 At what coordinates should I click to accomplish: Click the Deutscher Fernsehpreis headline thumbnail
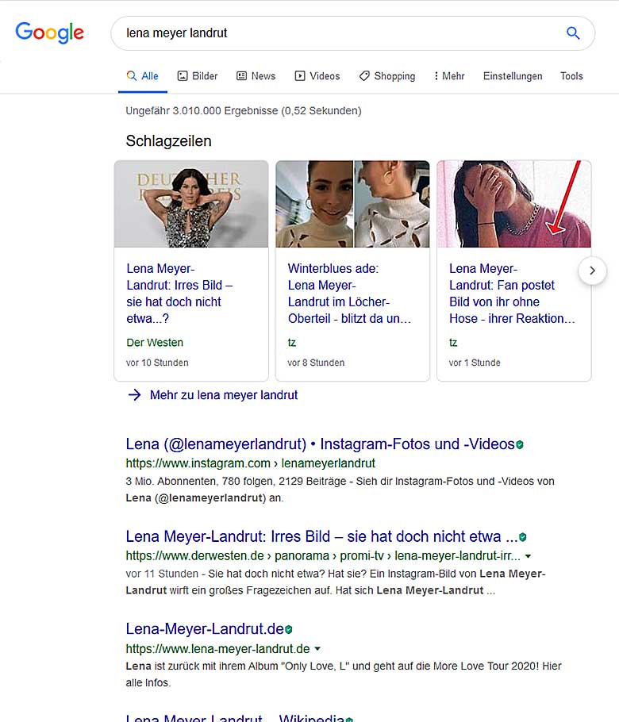pos(191,204)
